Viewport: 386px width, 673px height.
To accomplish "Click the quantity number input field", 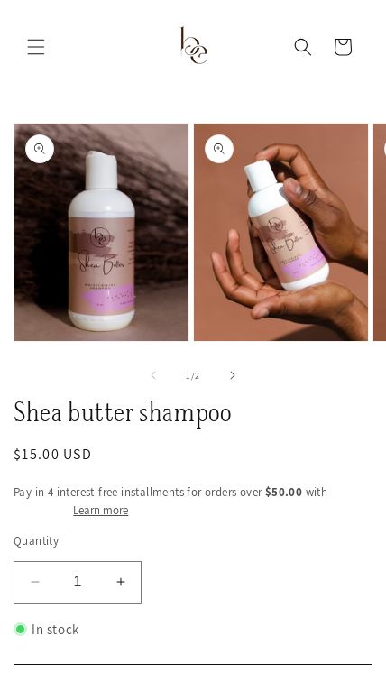I will click(x=78, y=582).
